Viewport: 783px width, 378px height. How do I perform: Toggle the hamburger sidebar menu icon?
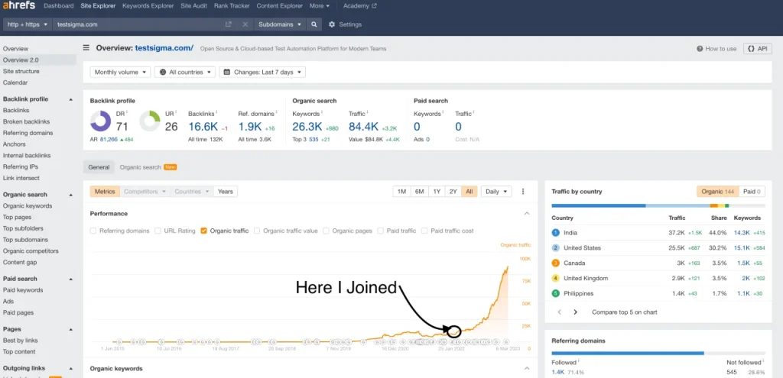86,48
